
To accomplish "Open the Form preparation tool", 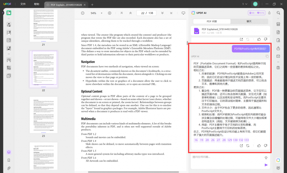I will point(9,40).
